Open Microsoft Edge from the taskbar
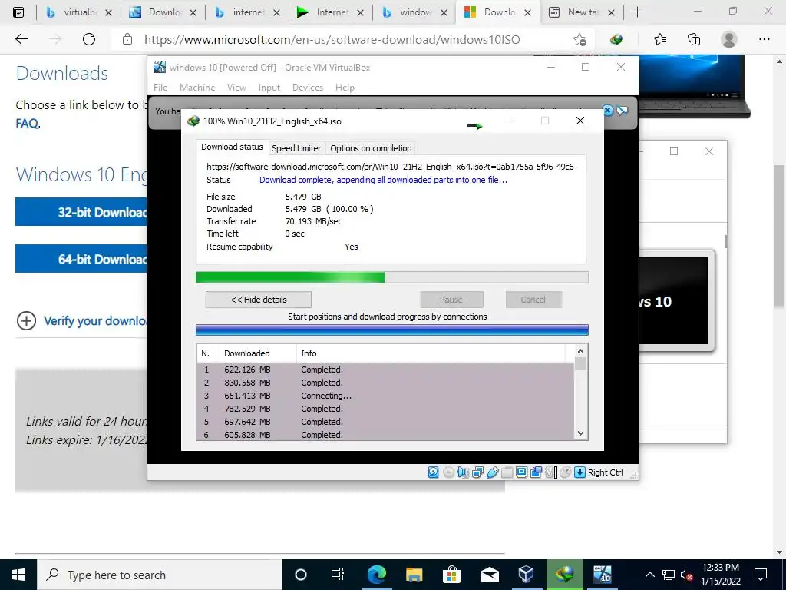The width and height of the screenshot is (786, 590). (376, 575)
